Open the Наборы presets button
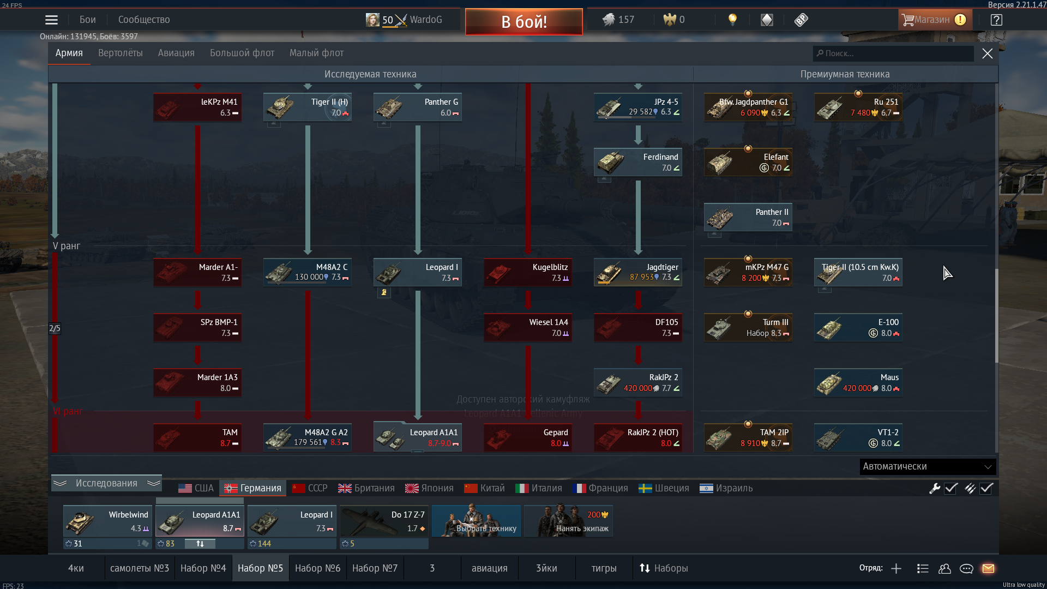1047x589 pixels. 664,568
